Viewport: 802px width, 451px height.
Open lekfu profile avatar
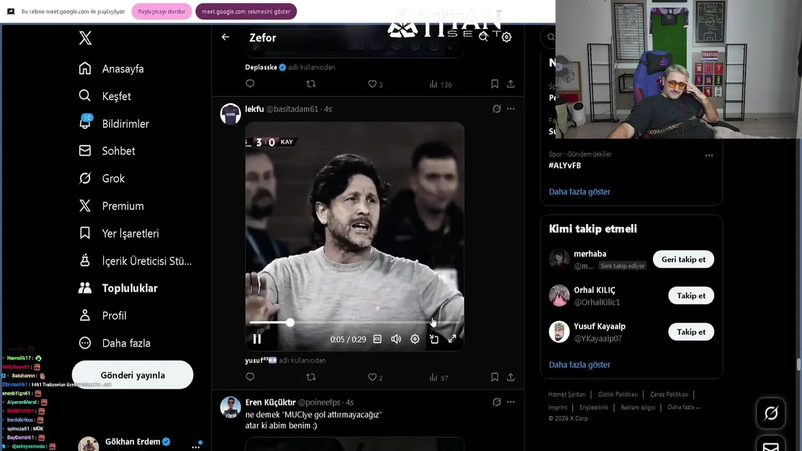coord(231,114)
